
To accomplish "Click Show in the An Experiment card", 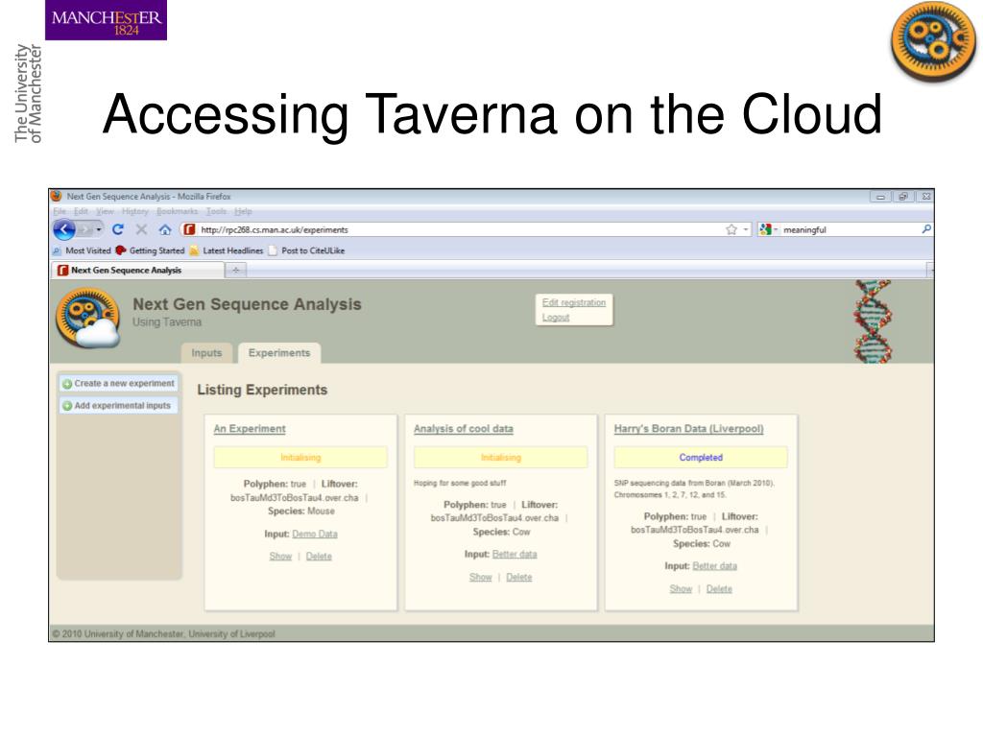I will pos(280,556).
